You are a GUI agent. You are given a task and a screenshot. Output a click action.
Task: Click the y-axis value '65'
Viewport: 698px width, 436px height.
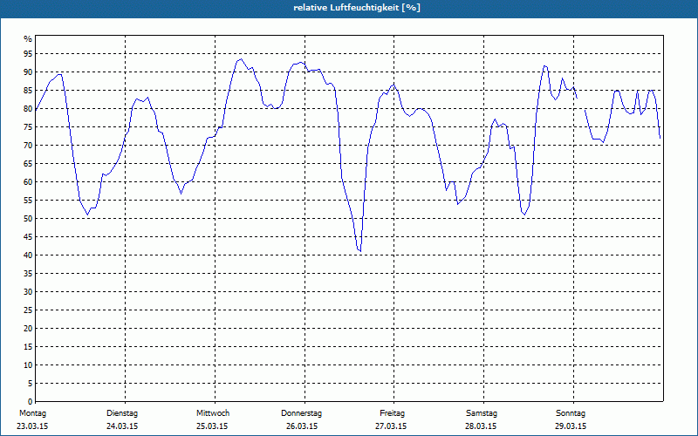click(x=28, y=164)
